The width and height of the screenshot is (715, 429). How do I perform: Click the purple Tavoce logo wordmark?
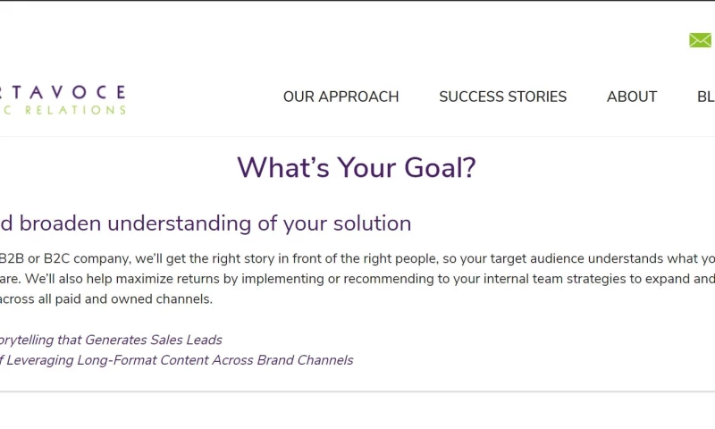coord(64,93)
